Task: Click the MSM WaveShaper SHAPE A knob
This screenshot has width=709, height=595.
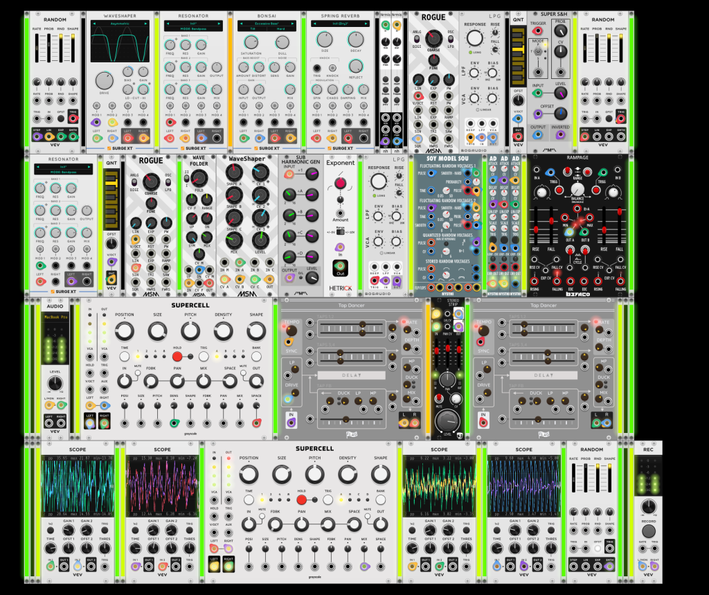Action: [234, 172]
